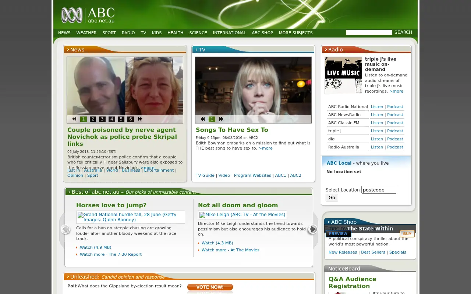471x294 pixels.
Task: Open ABC Local link
Action: [x=339, y=163]
